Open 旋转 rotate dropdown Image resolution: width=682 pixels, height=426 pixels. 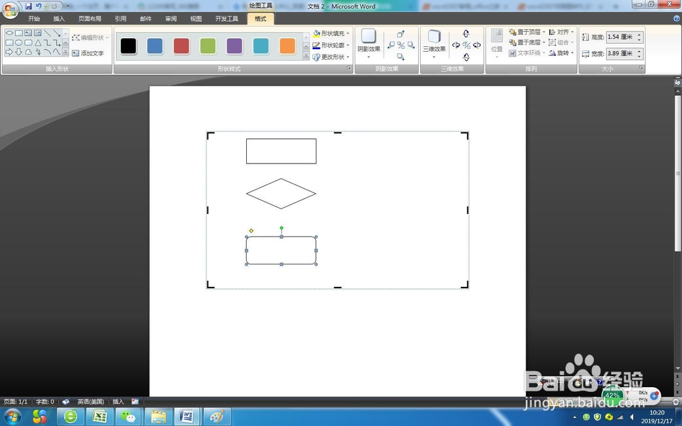coord(561,53)
